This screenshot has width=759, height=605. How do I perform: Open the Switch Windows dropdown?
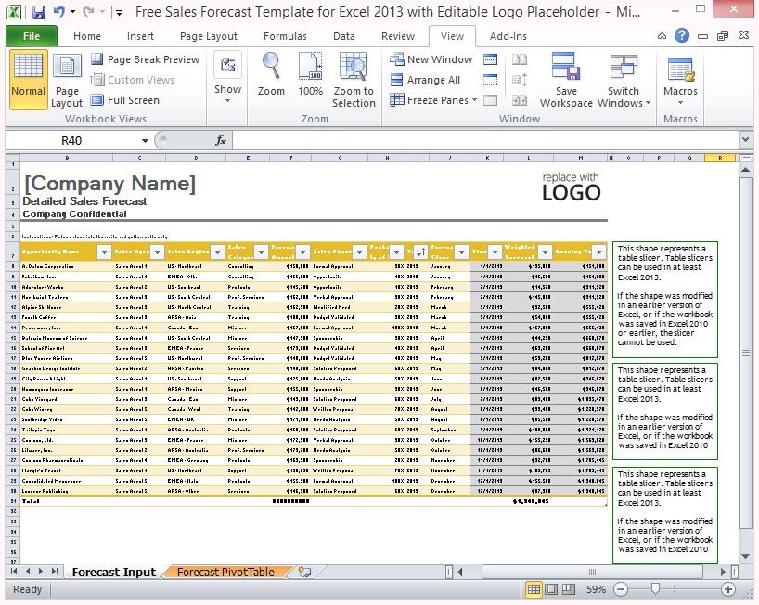pos(624,80)
